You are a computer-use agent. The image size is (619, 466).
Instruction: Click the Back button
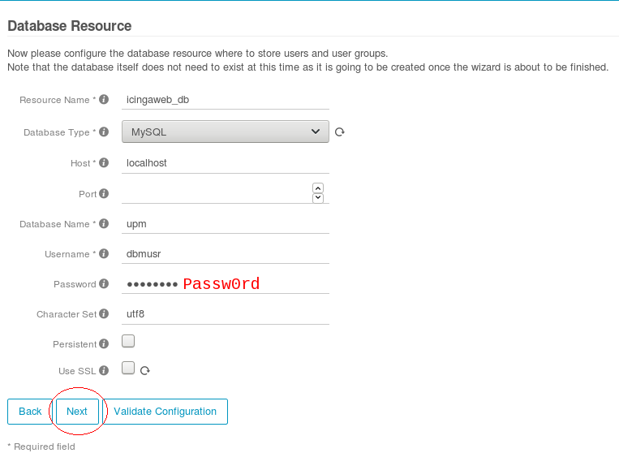[30, 412]
